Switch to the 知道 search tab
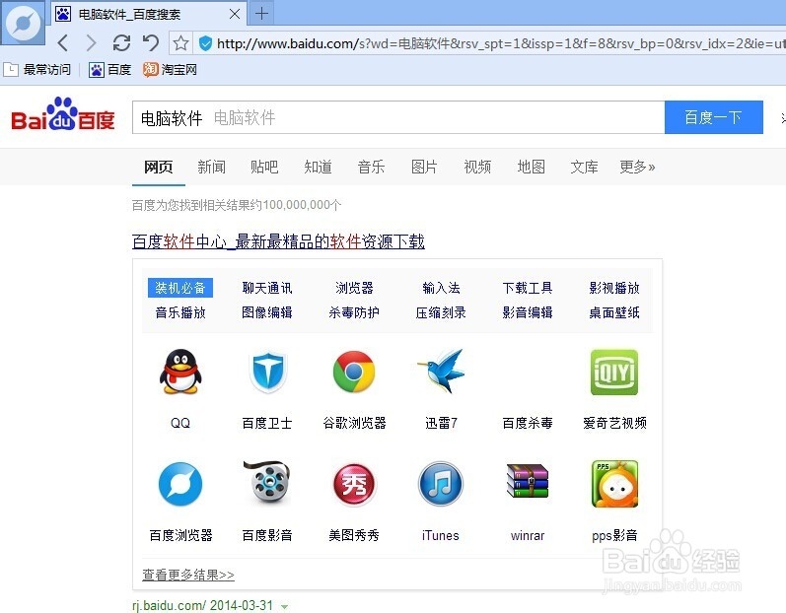Viewport: 786px width, 613px height. point(318,167)
